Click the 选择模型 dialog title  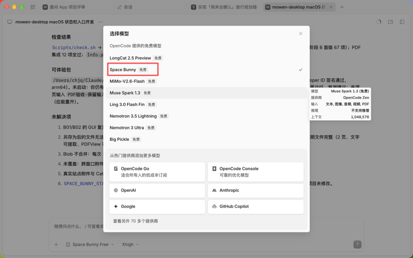(119, 34)
